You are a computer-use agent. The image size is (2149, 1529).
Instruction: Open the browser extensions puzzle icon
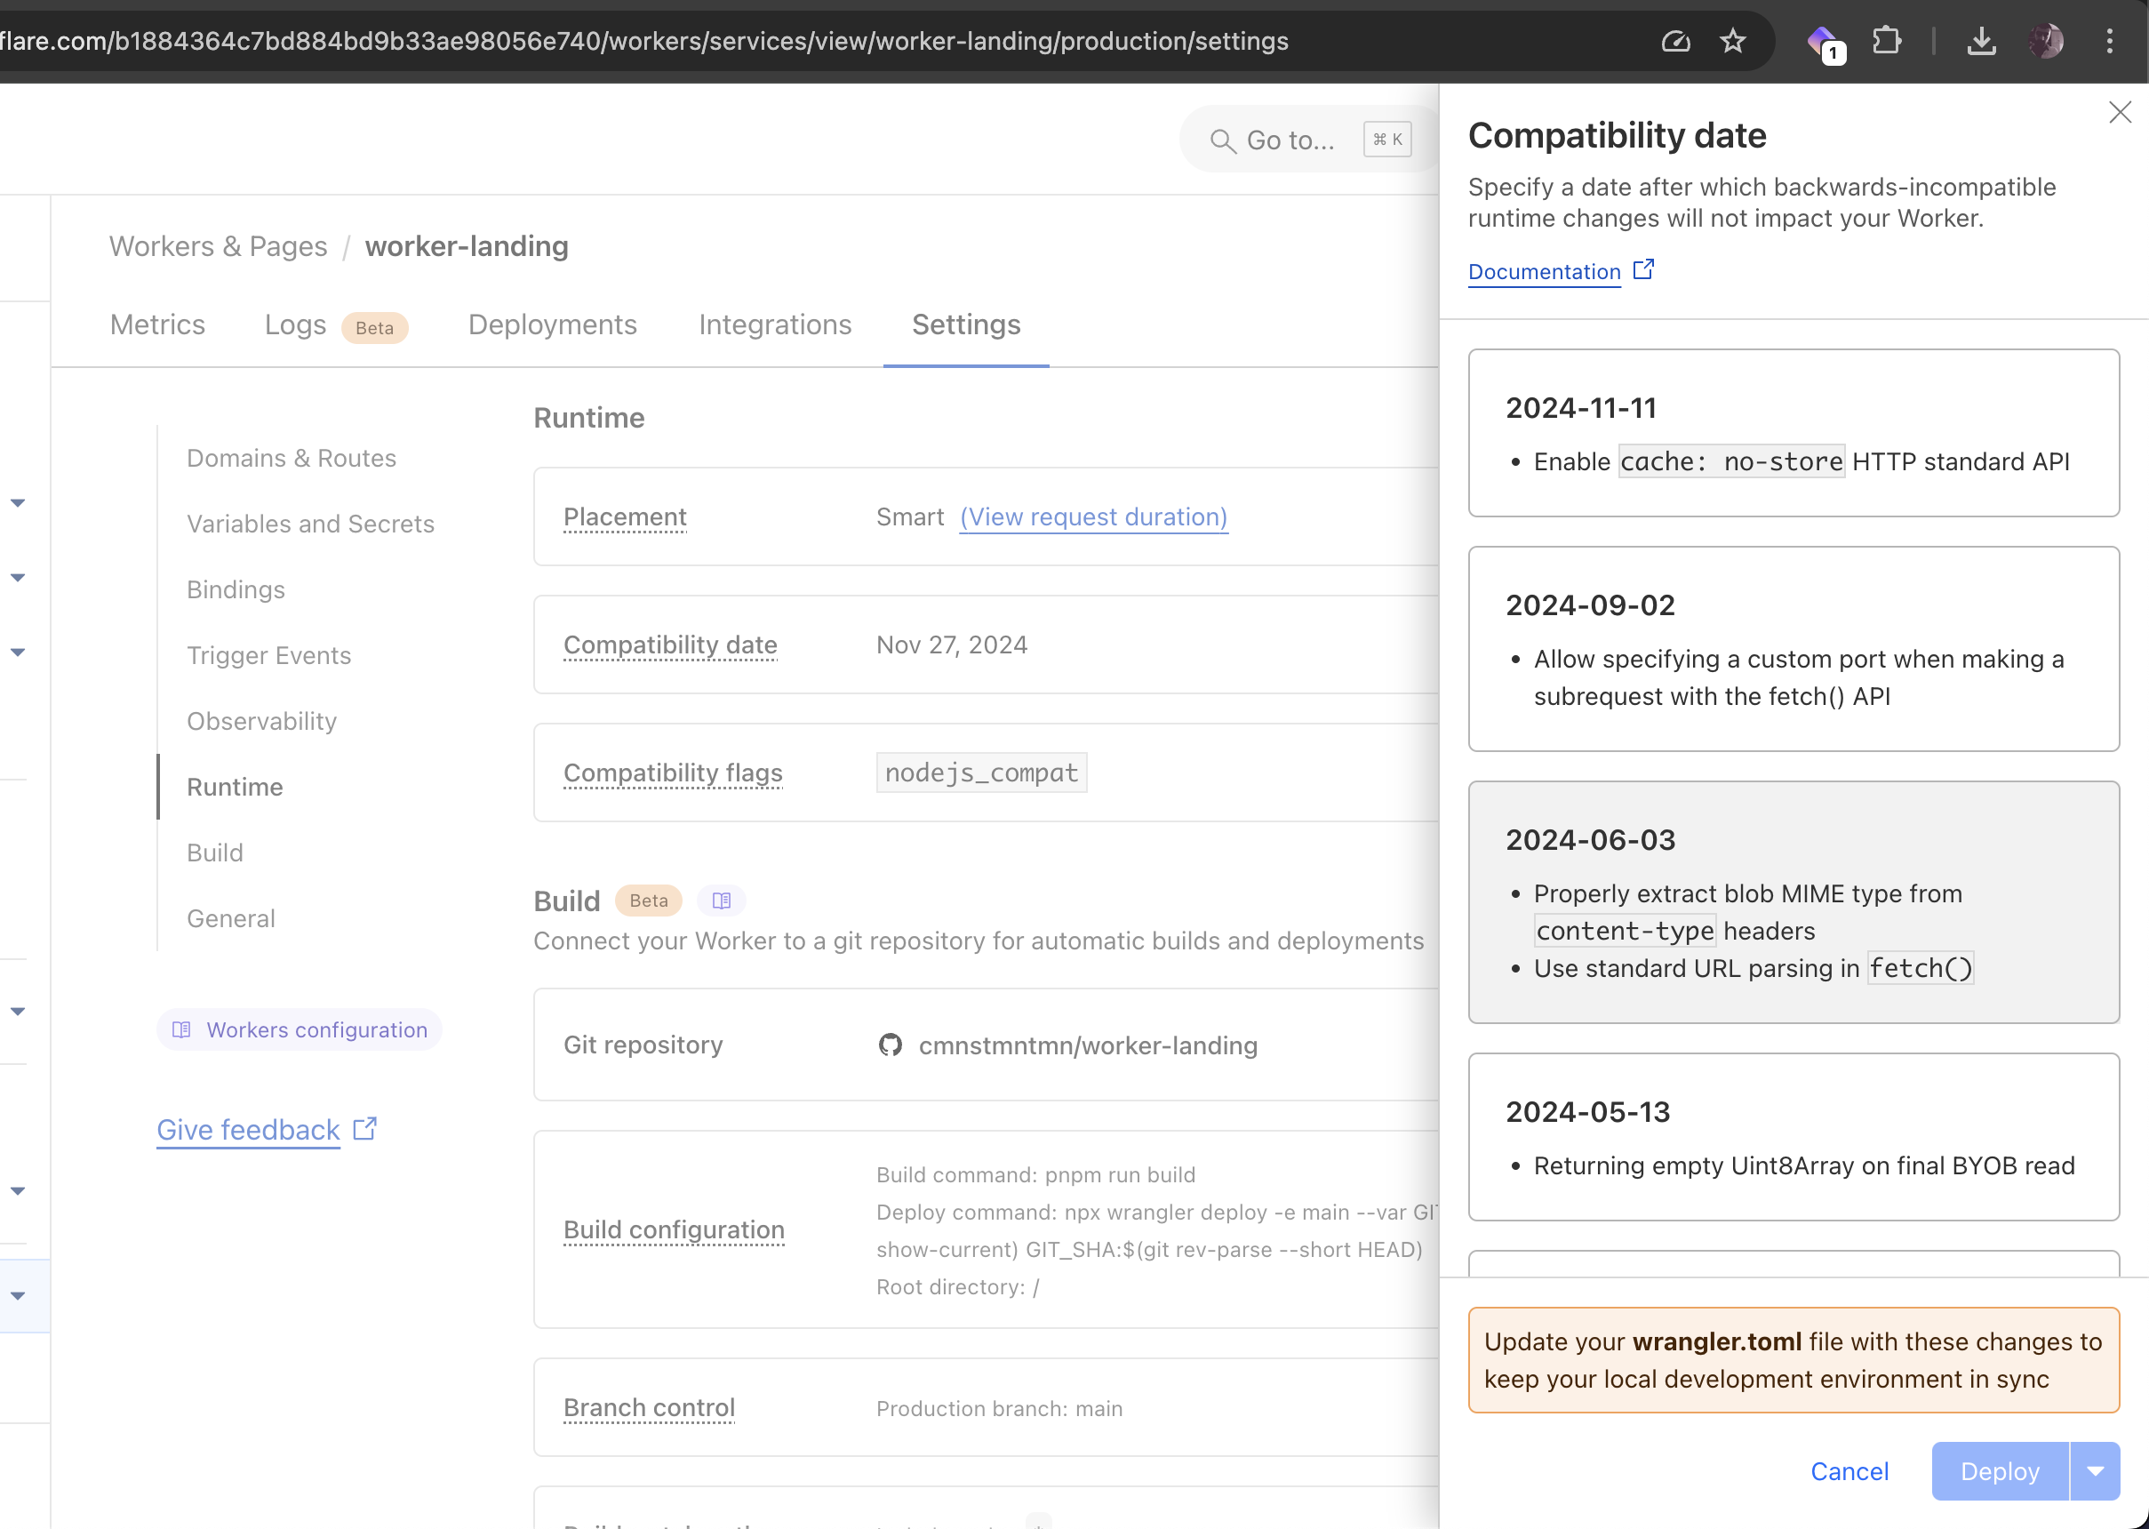1887,42
